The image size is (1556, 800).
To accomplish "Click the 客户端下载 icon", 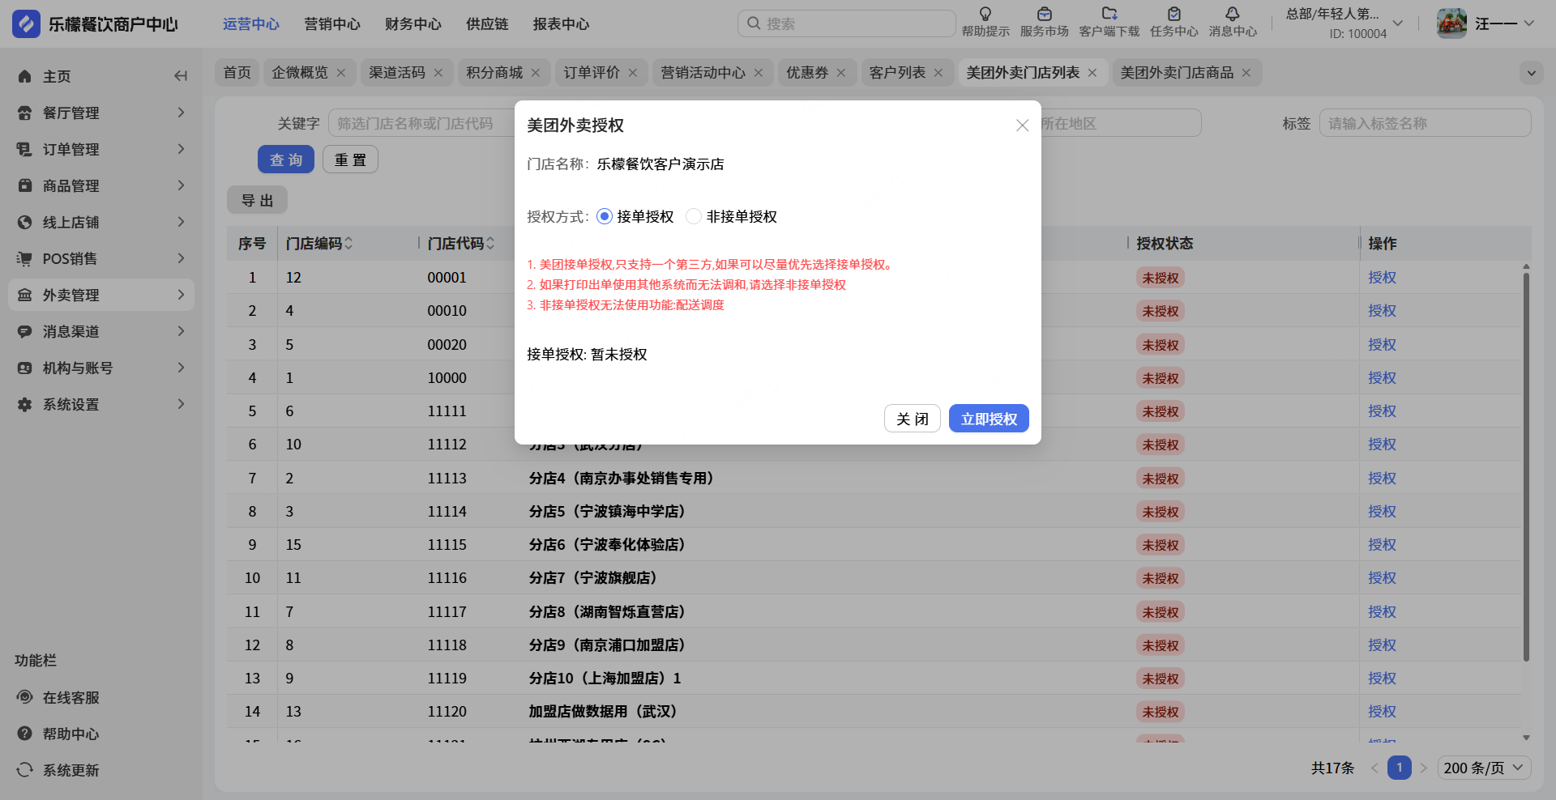I will (1109, 15).
